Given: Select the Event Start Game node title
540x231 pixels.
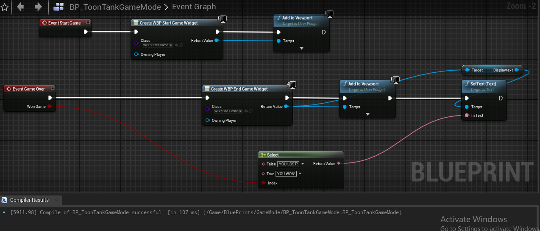Looking at the screenshot, I should point(64,23).
